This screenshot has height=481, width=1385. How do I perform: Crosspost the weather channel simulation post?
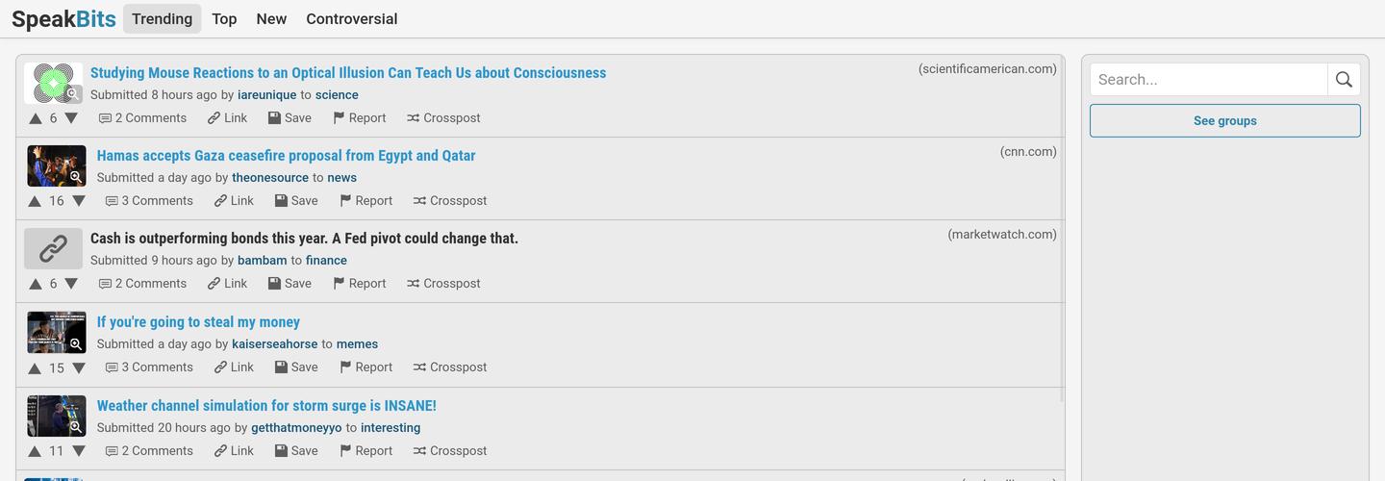coord(450,451)
